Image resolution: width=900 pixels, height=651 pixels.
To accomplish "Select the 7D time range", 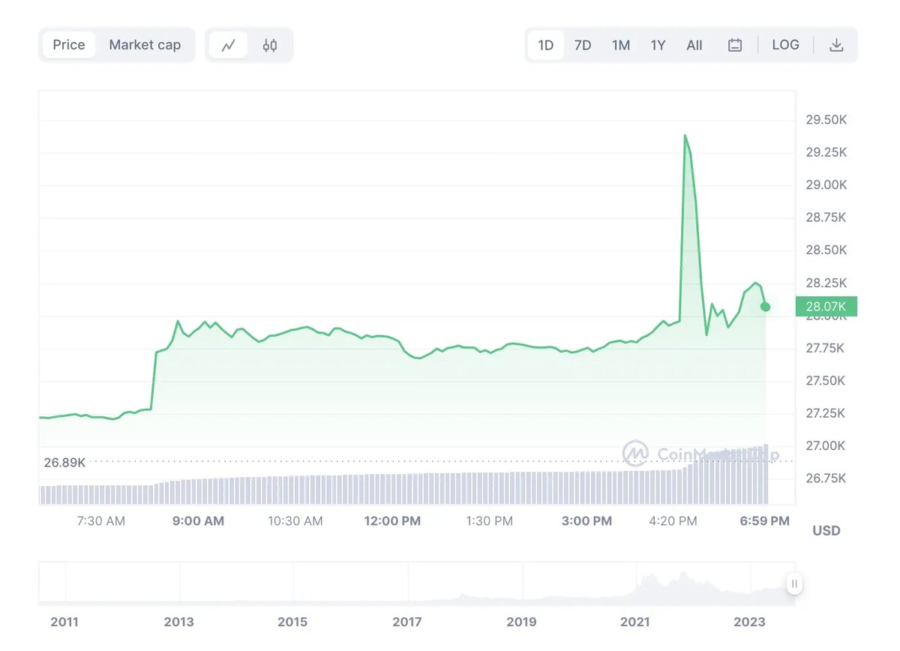I will click(583, 45).
